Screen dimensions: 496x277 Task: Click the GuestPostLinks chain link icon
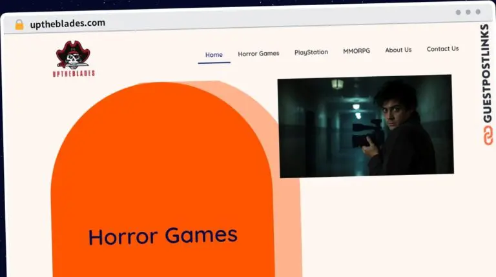pos(484,135)
